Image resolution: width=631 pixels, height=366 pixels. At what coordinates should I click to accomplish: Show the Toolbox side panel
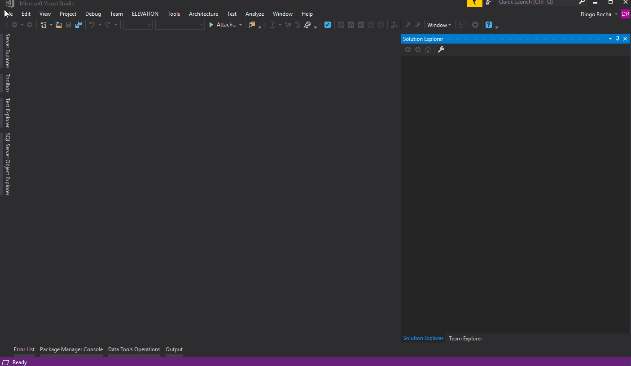[7, 83]
